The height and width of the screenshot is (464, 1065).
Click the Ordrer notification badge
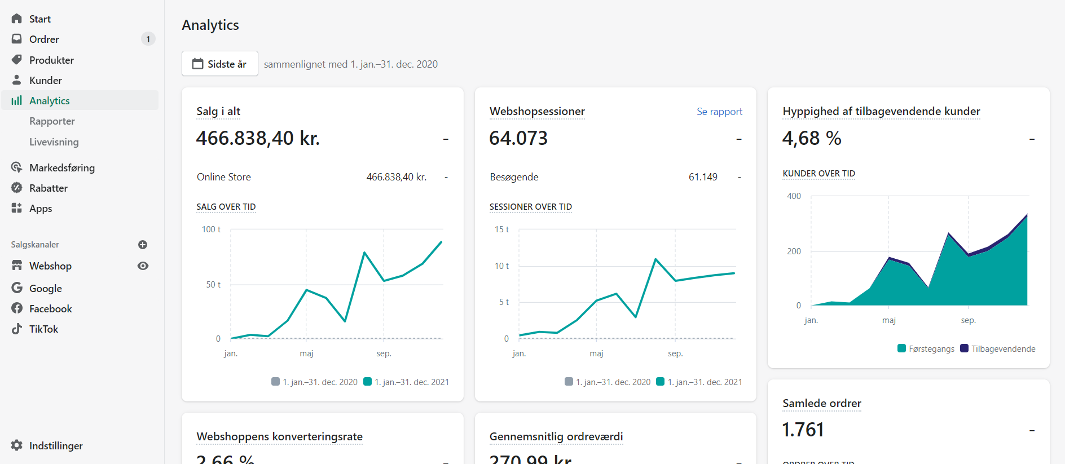148,39
